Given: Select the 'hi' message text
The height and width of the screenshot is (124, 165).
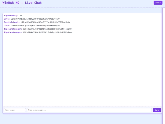Looking at the screenshot, I should tap(21, 16).
